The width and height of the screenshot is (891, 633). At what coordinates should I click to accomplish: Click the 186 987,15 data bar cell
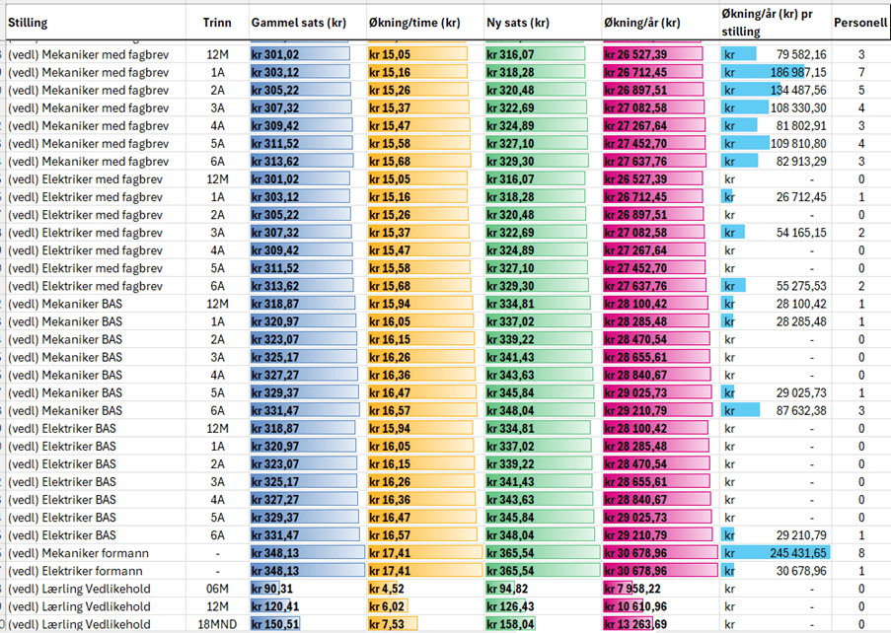tap(775, 72)
